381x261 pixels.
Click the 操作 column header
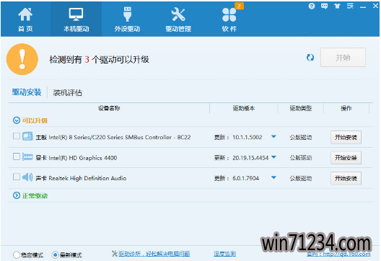pyautogui.click(x=346, y=108)
